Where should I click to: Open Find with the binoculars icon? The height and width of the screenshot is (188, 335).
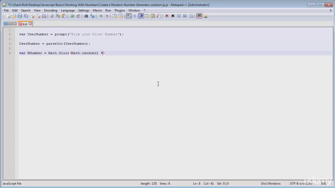(86, 16)
